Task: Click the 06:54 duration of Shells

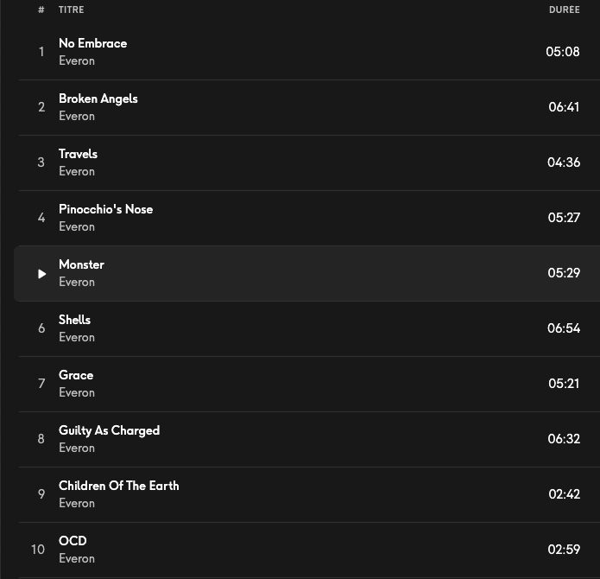Action: (x=564, y=328)
